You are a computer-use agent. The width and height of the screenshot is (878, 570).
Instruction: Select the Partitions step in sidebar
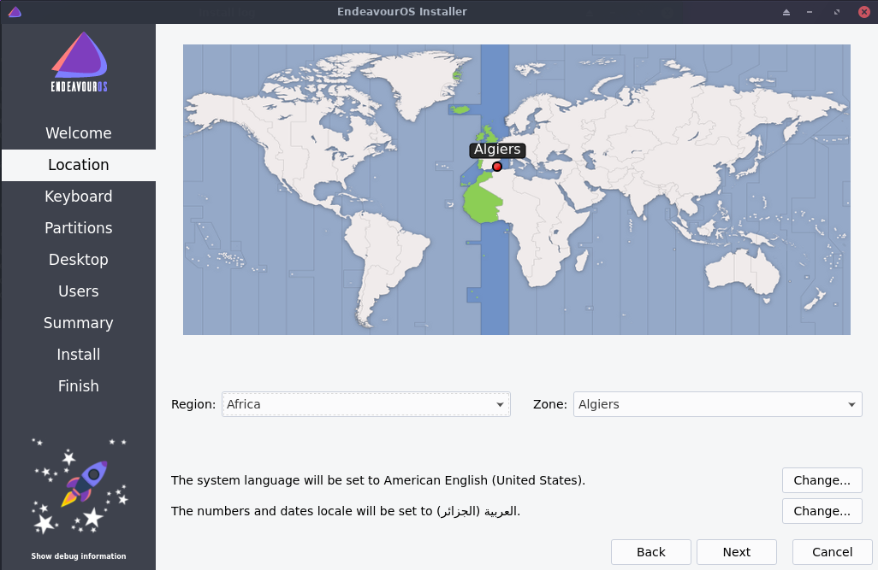click(x=79, y=228)
